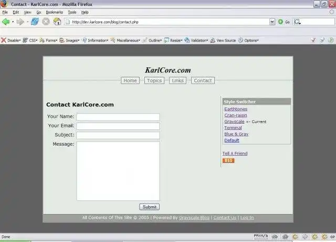Open the Help menu
Screen dimensions: 336x242
click(x=85, y=12)
